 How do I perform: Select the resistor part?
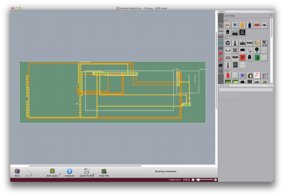228,25
